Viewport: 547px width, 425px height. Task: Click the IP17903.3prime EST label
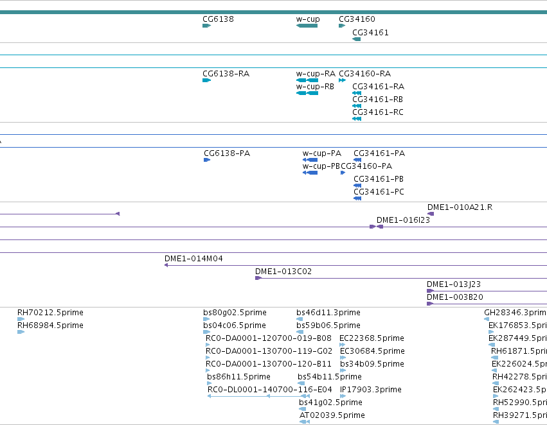[x=371, y=390]
